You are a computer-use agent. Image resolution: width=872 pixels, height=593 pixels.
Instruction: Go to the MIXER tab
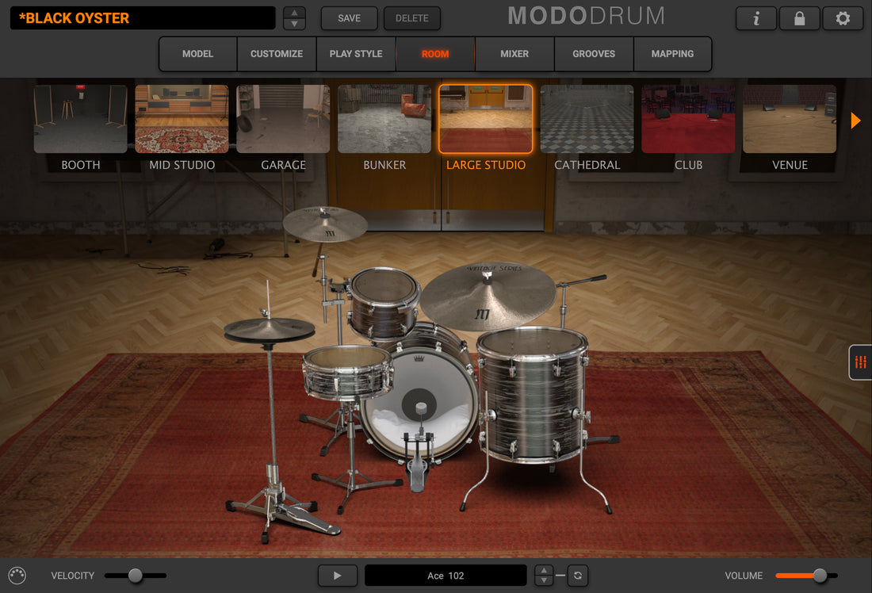coord(514,54)
